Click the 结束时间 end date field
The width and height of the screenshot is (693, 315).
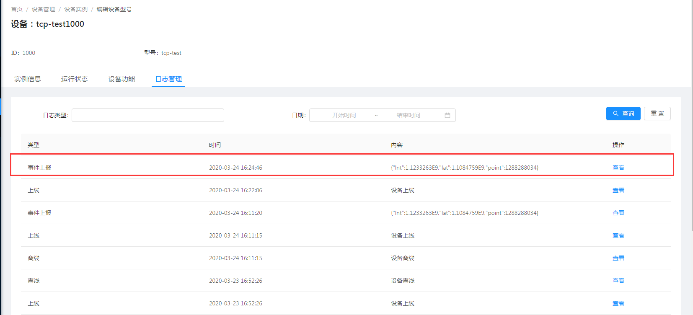tap(408, 115)
